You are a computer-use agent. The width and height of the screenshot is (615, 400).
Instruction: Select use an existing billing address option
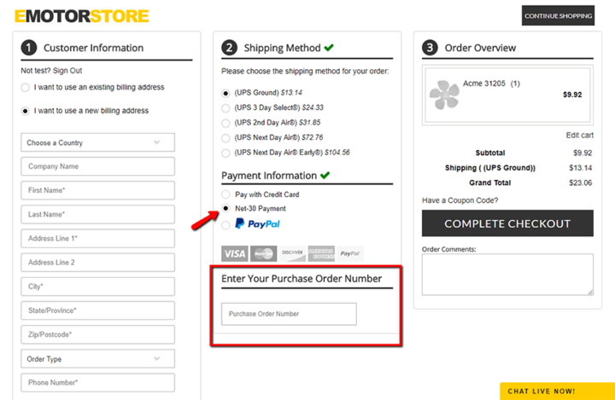pos(25,87)
